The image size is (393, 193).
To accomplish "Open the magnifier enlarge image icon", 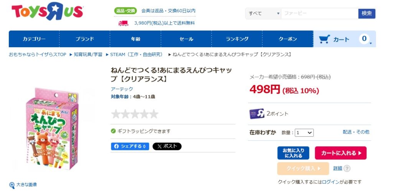I will pos(12,185).
